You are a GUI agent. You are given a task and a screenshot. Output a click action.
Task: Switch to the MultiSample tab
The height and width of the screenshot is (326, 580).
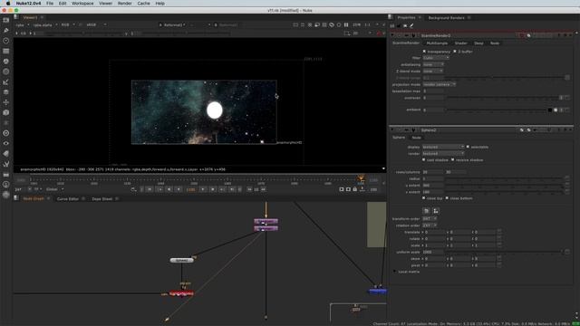437,43
